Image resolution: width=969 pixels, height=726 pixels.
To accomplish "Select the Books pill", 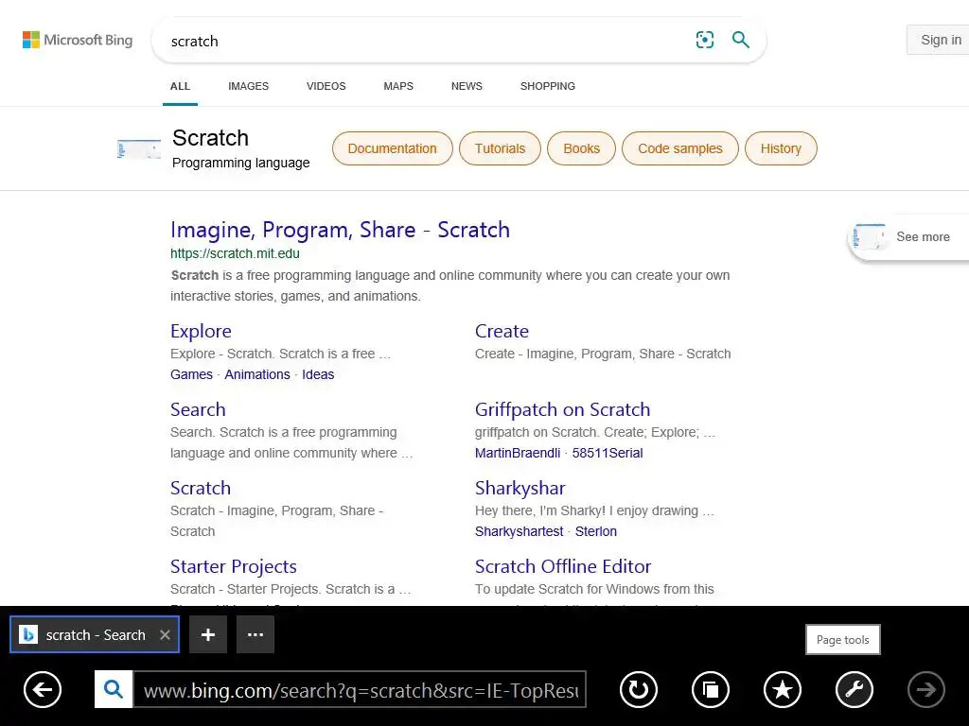I will 582,148.
